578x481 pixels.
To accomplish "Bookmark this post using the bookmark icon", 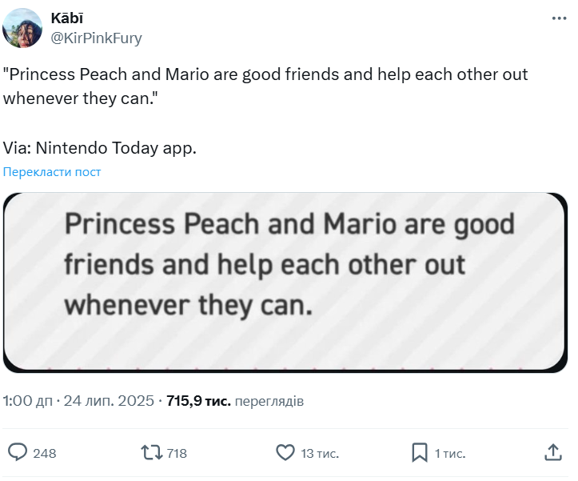I will tap(420, 453).
